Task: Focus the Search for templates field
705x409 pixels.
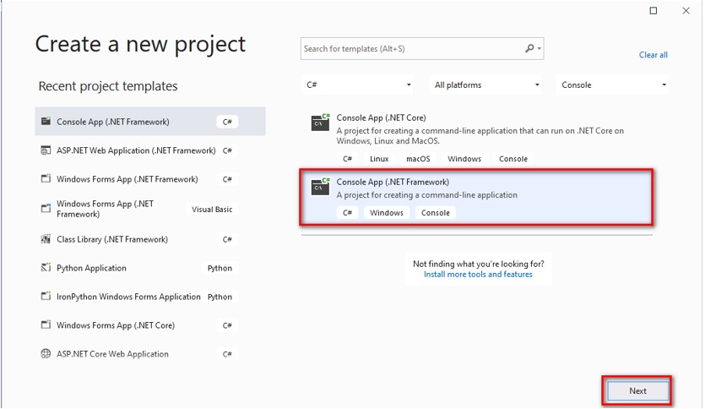Action: [x=422, y=49]
